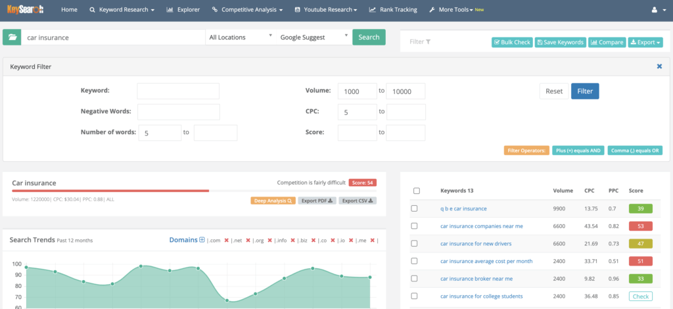Click the red score 53 badge
673x309 pixels.
point(640,226)
